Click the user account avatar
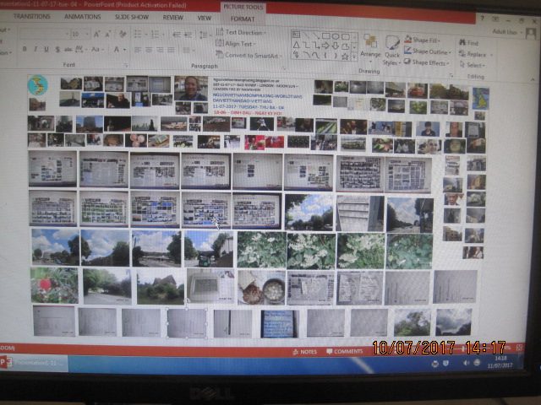The image size is (541, 405). point(531,34)
